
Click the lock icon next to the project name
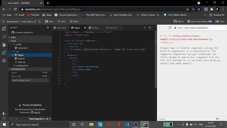coord(39,21)
